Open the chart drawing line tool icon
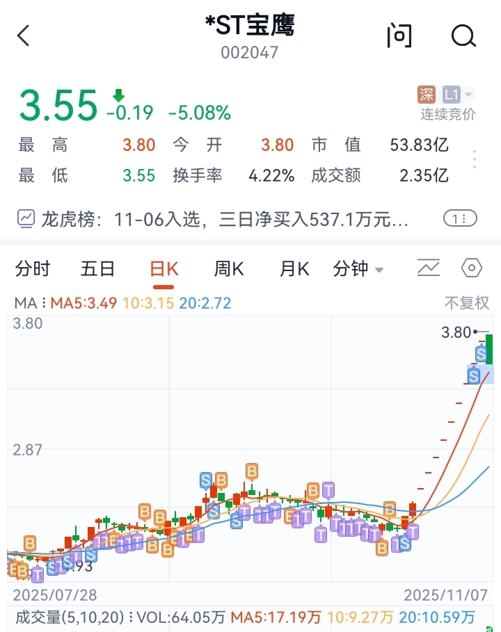501x632 pixels. pos(429,268)
